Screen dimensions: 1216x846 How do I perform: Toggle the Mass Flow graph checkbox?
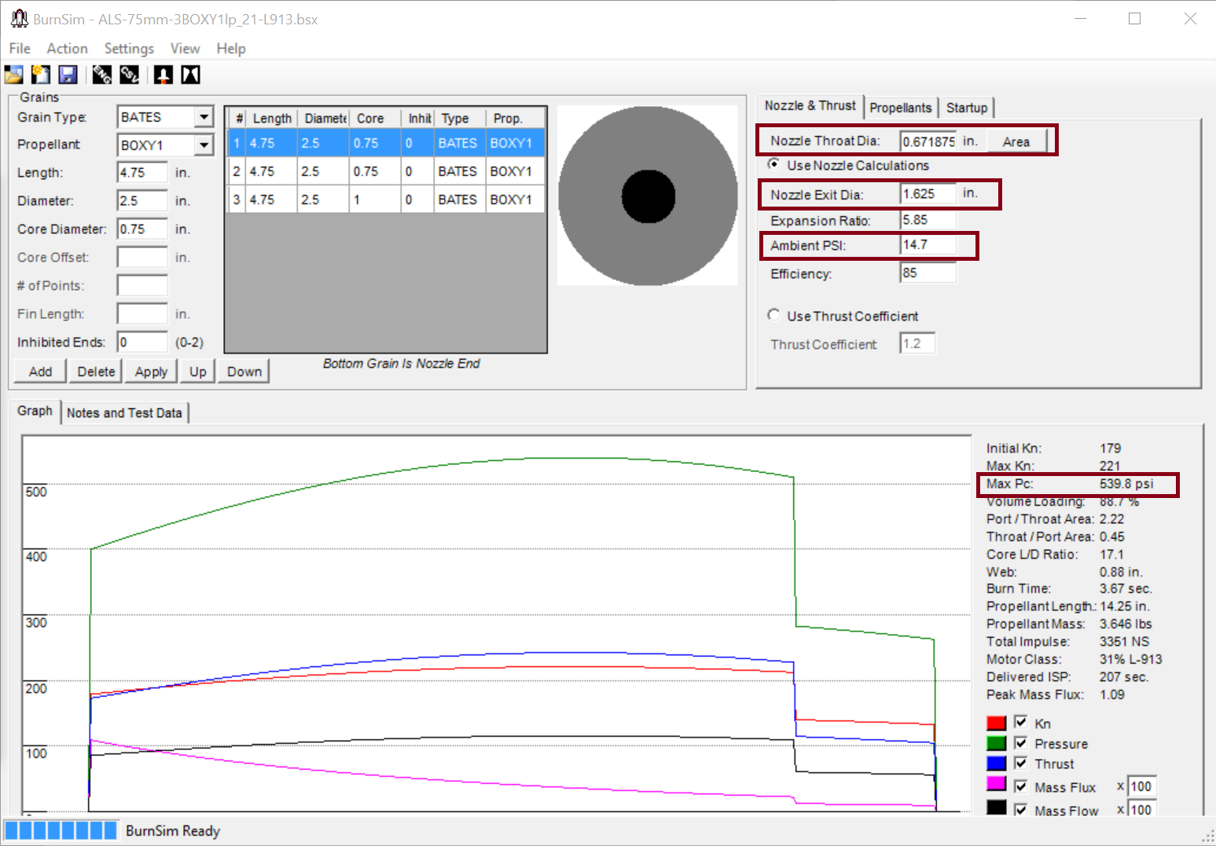point(1021,809)
